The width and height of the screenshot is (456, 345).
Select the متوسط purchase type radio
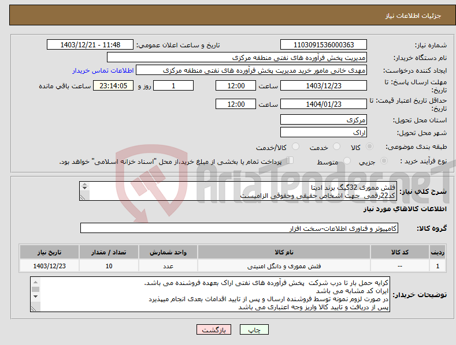[347, 160]
